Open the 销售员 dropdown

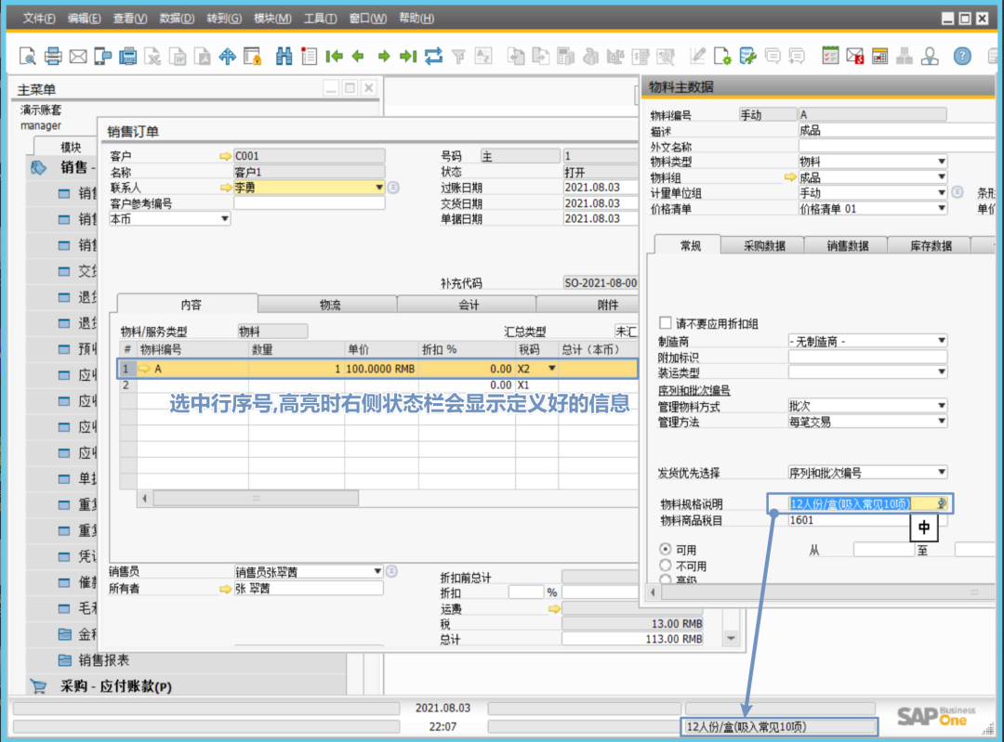(377, 571)
